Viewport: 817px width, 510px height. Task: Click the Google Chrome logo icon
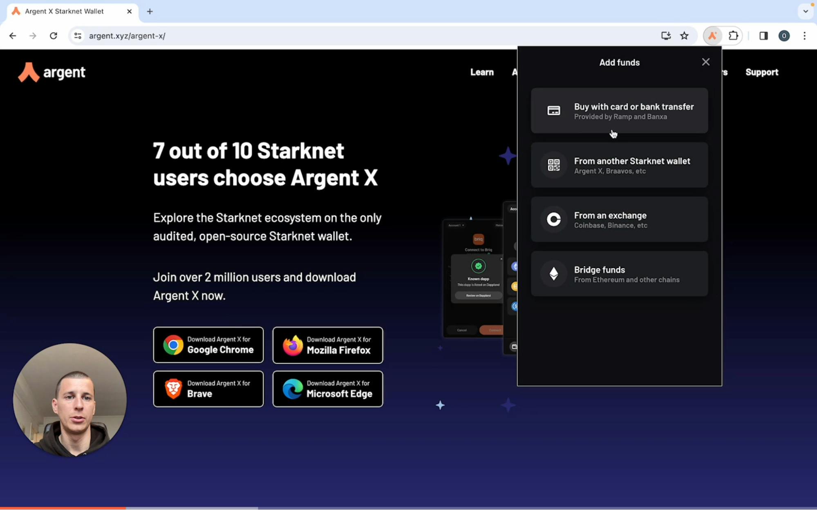[173, 345]
